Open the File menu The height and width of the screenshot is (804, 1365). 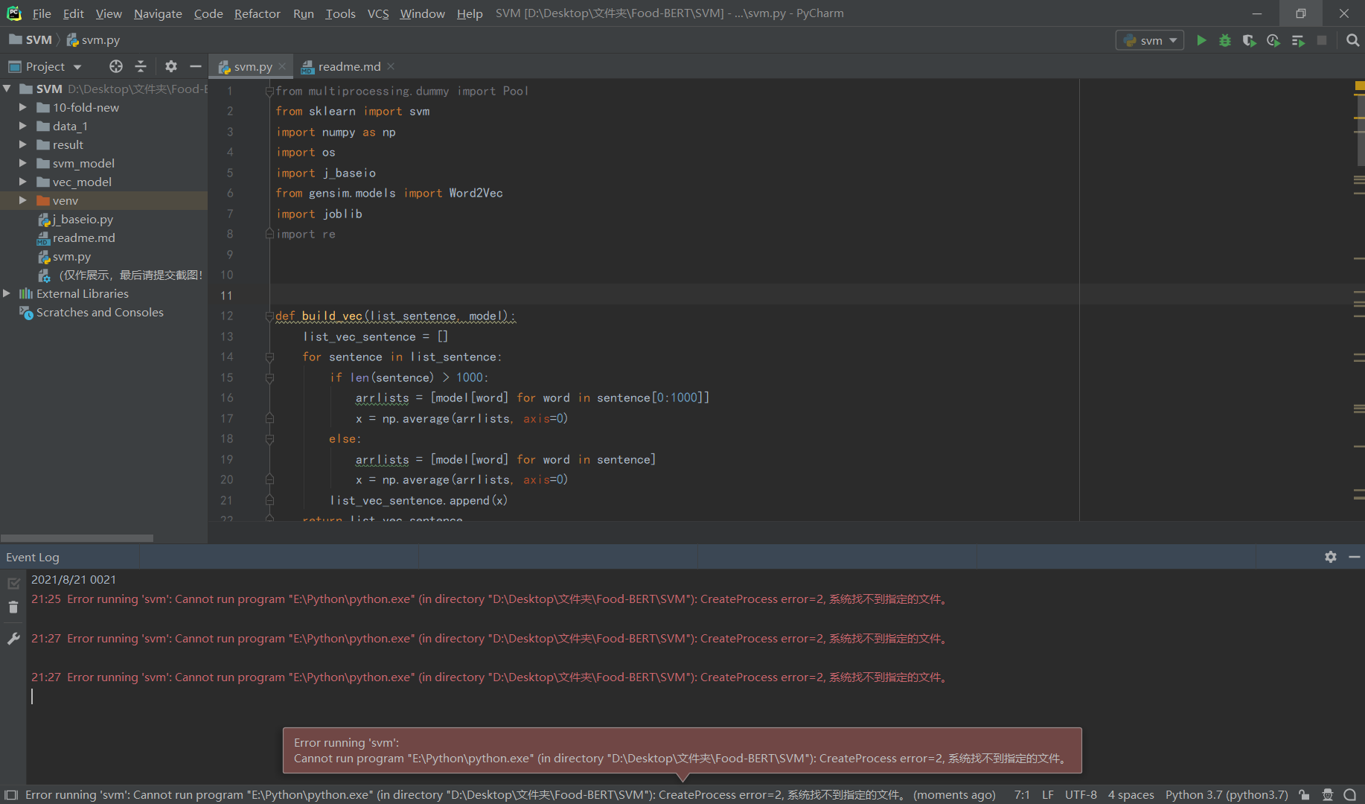(42, 13)
